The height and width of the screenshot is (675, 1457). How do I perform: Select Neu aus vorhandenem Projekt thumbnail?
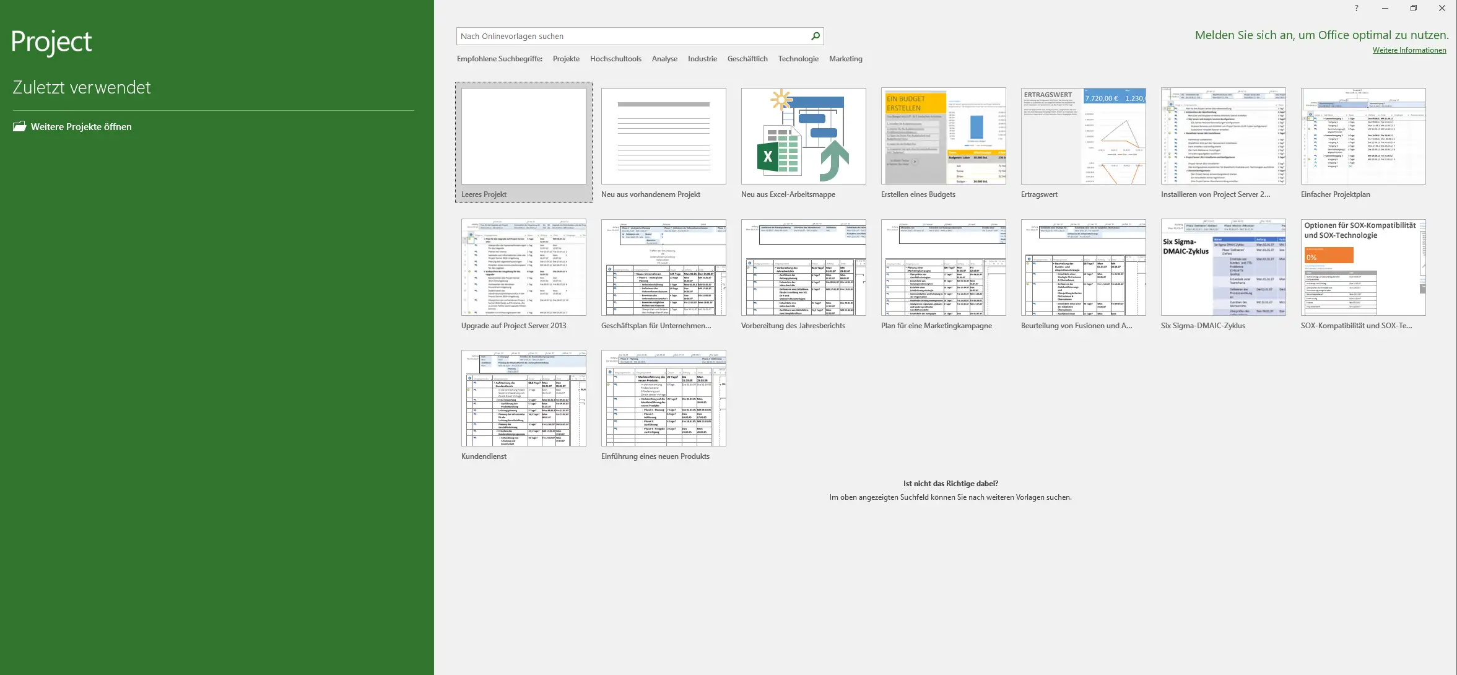pos(663,136)
